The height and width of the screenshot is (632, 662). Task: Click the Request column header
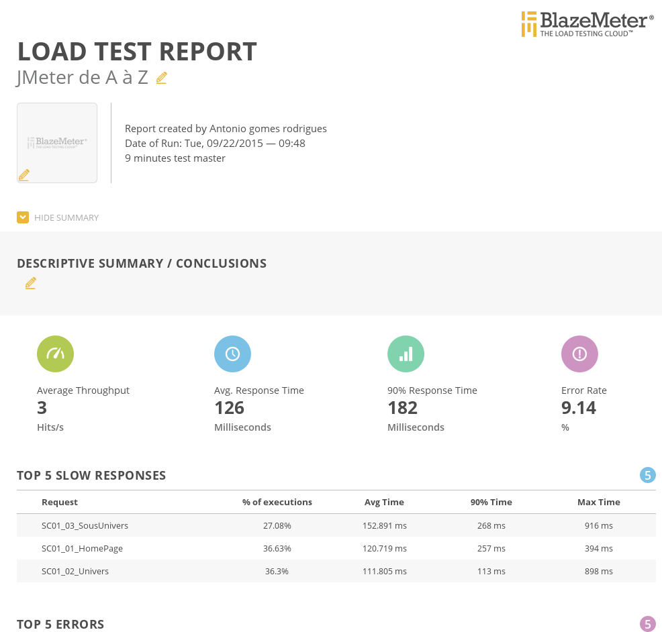point(60,502)
